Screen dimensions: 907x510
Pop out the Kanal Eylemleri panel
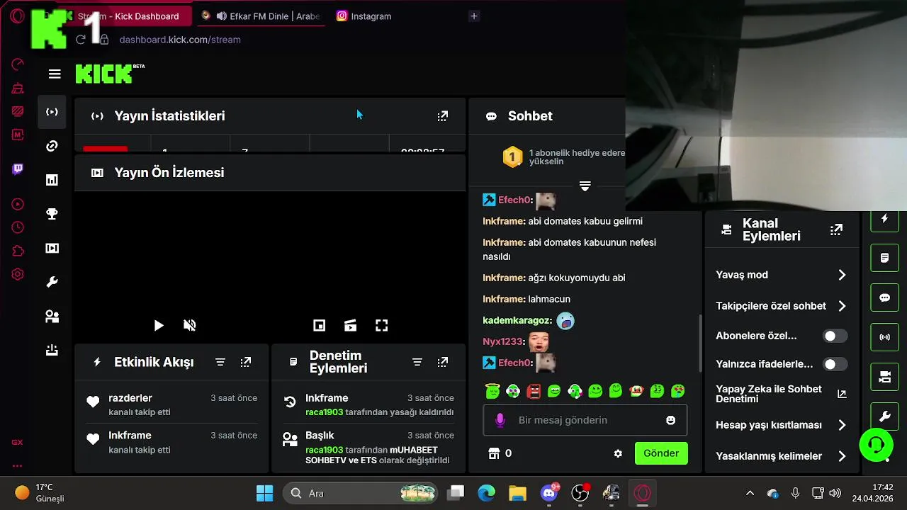837,229
